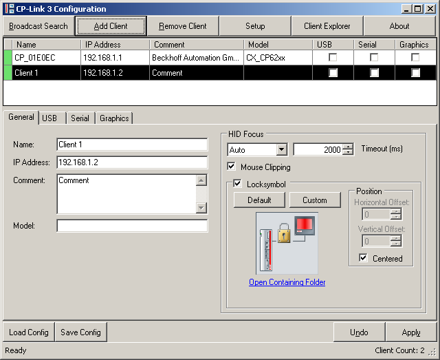
Task: Show the About information
Action: tap(399, 26)
